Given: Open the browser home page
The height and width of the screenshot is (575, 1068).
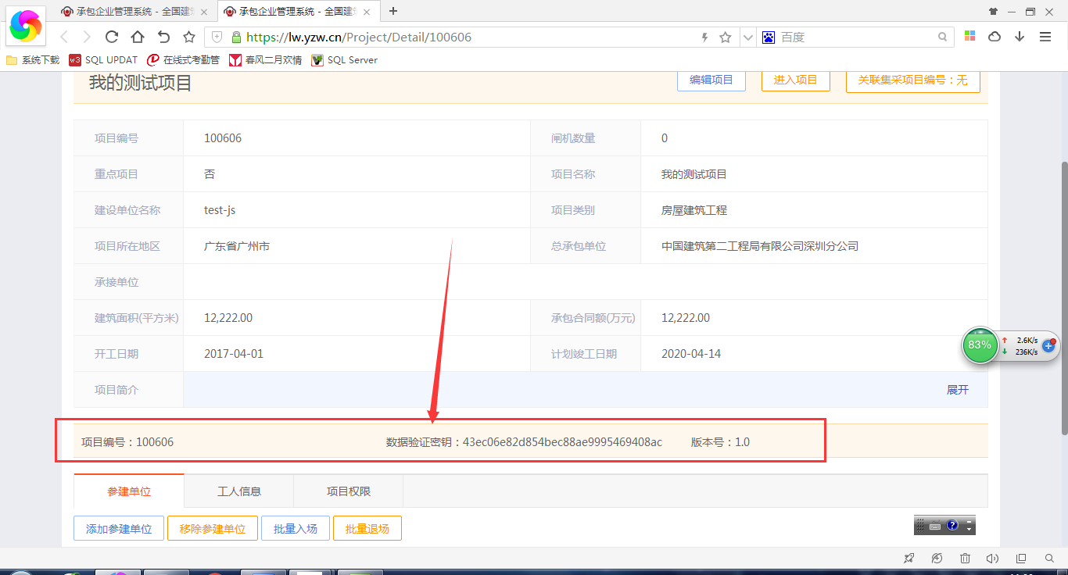Looking at the screenshot, I should point(138,37).
